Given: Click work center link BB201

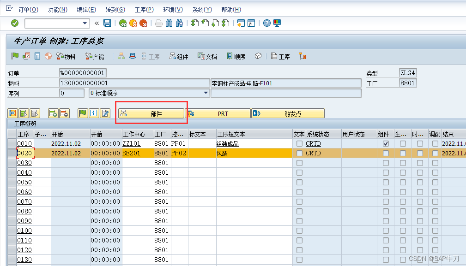Looking at the screenshot, I should tap(131, 154).
